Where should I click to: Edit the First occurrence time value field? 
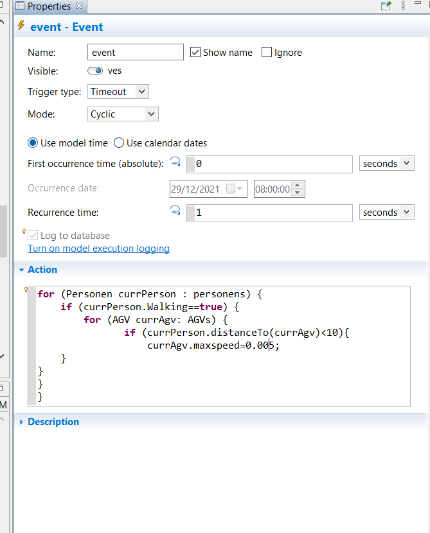[x=269, y=164]
